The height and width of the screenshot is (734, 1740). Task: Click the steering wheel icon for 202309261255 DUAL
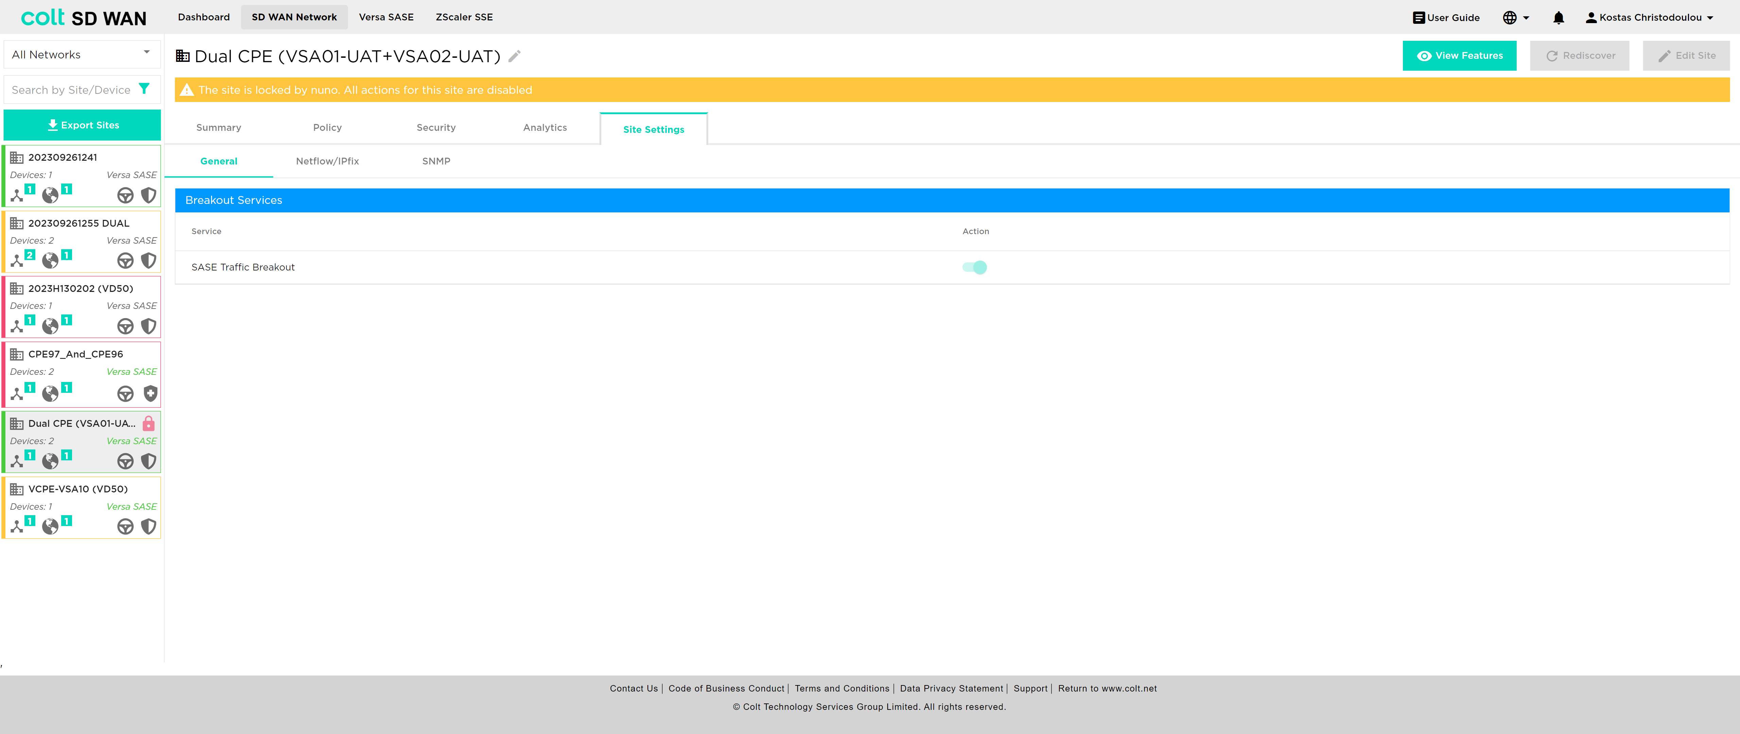[x=126, y=261]
